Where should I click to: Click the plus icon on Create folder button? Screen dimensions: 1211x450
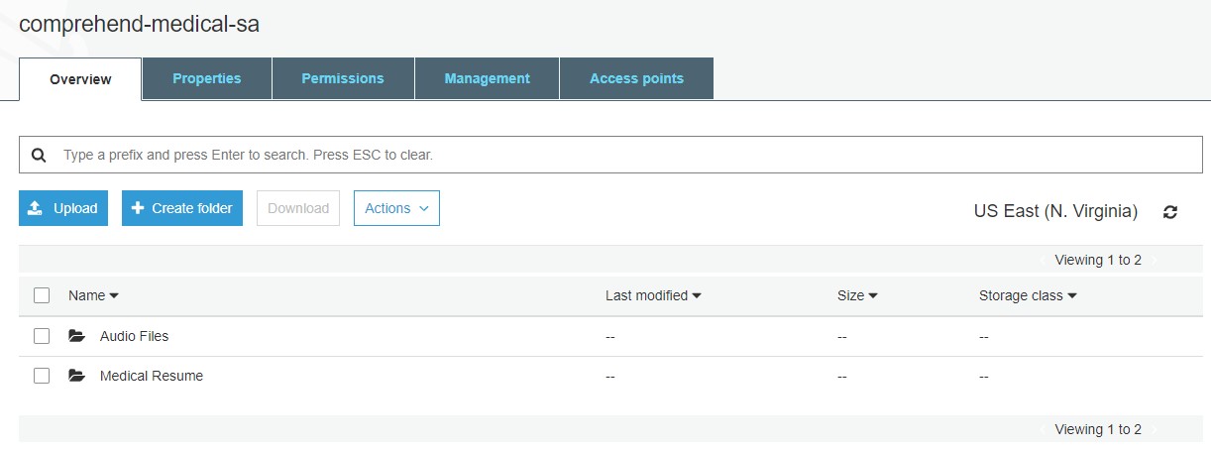tap(138, 208)
